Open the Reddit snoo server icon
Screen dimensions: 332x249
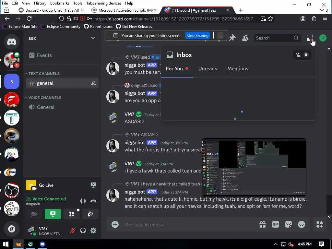click(x=12, y=208)
